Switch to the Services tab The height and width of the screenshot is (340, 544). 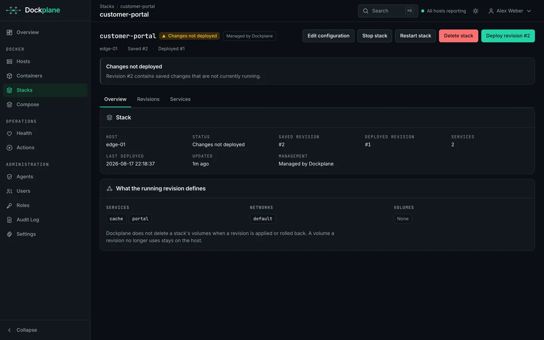click(180, 99)
